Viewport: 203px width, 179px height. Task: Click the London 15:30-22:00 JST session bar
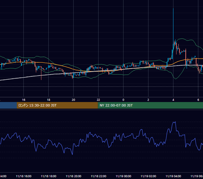pyautogui.click(x=57, y=105)
